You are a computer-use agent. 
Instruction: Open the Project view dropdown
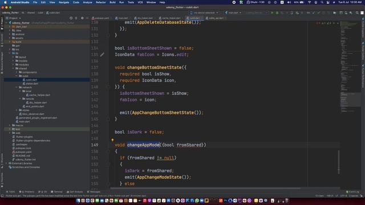(x=14, y=18)
